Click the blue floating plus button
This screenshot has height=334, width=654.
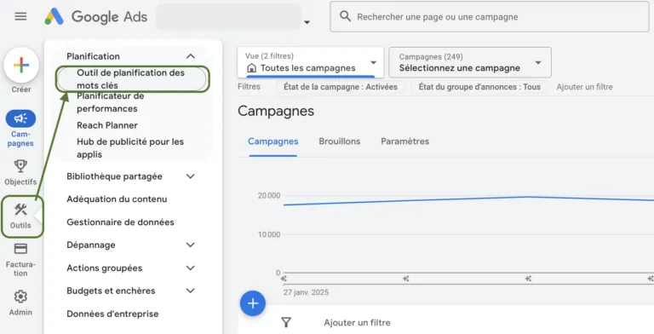(253, 303)
